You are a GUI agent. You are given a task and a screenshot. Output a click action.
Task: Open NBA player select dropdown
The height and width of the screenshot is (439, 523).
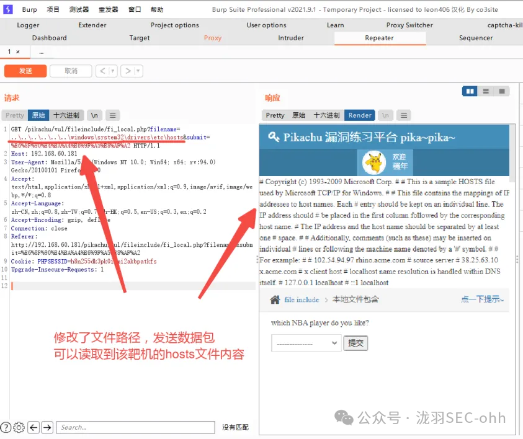[306, 343]
